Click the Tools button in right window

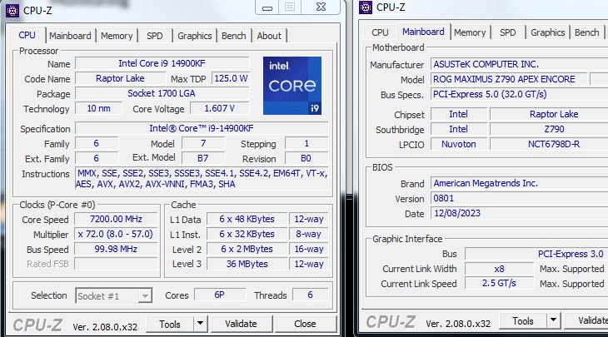[523, 321]
